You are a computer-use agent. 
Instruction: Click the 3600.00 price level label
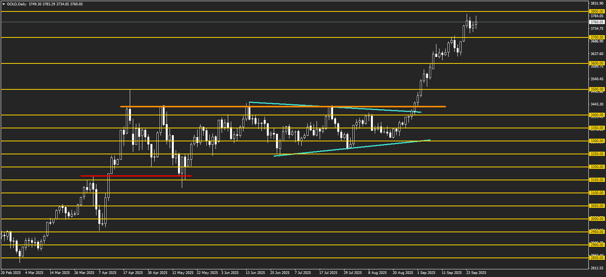point(597,63)
